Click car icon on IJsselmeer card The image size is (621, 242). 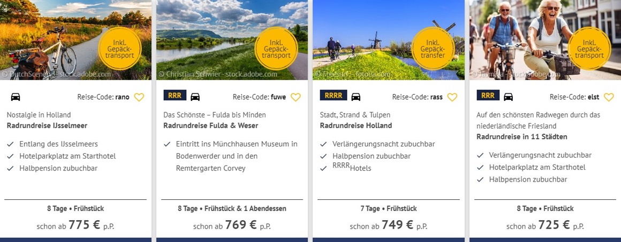coord(16,97)
